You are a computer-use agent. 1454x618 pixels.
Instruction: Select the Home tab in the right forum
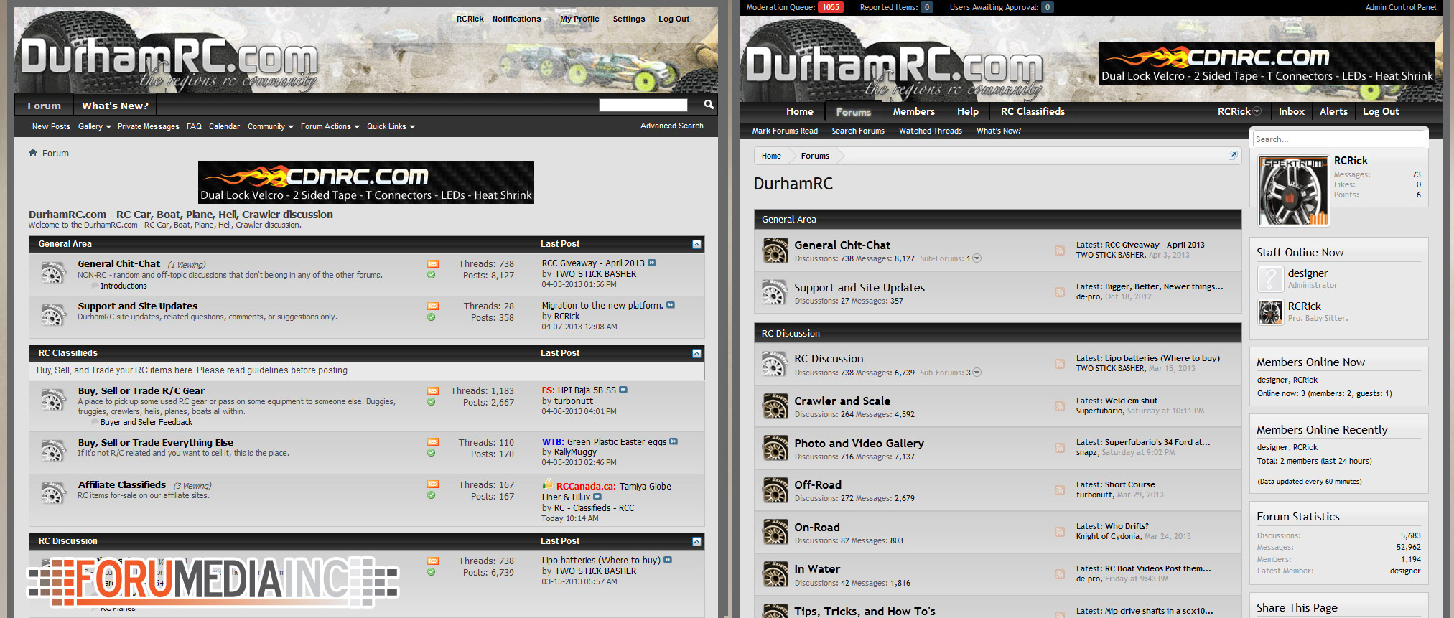tap(800, 111)
